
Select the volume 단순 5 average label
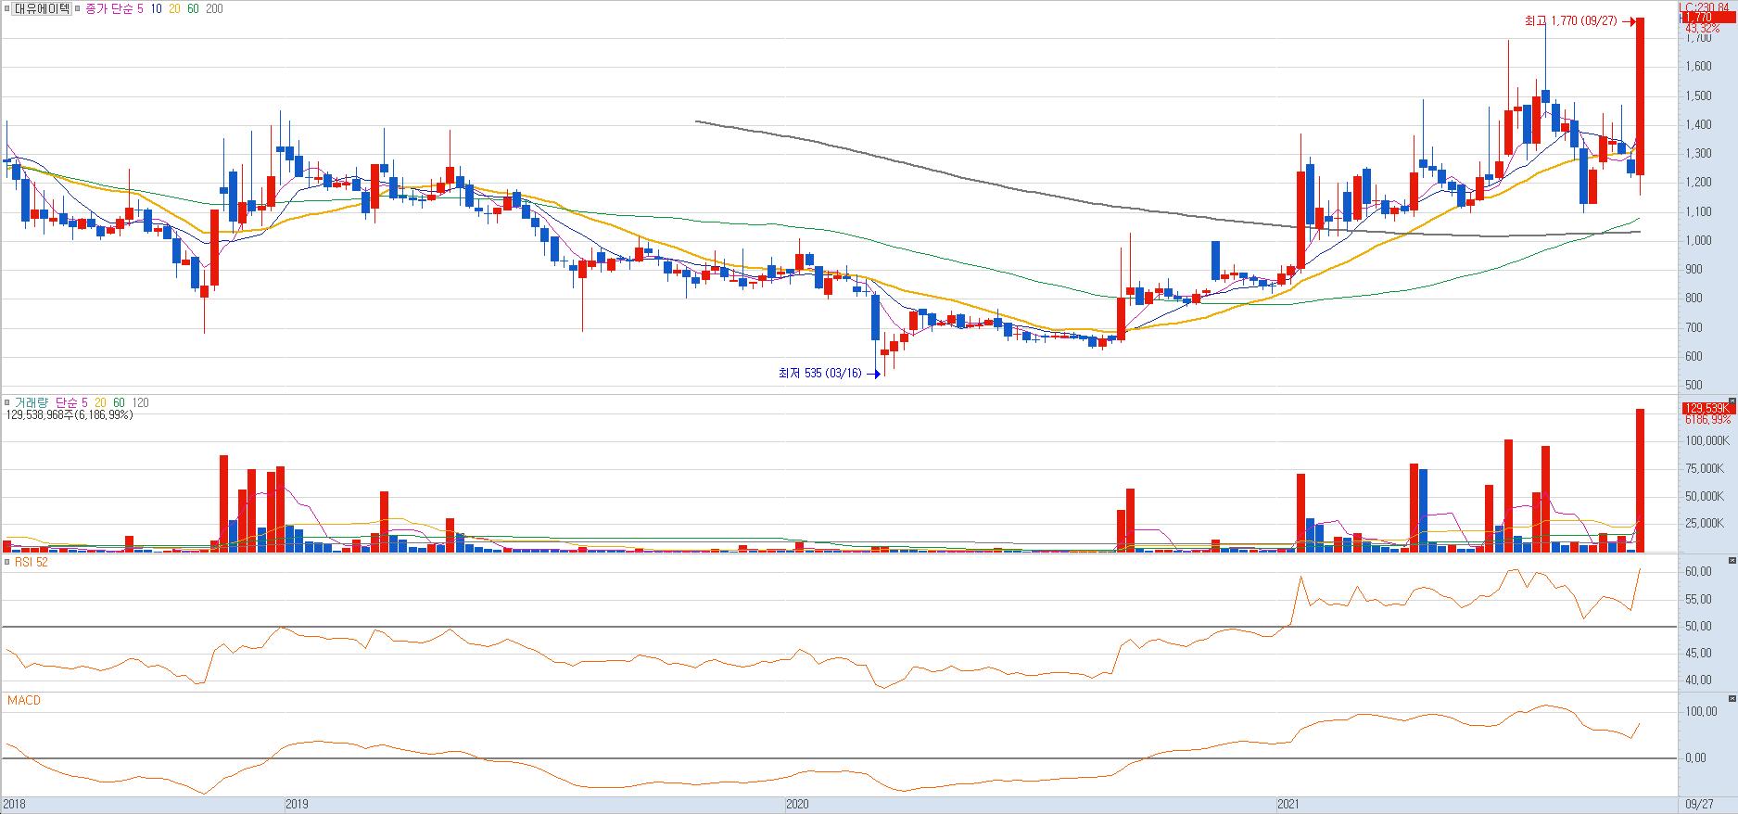[71, 402]
